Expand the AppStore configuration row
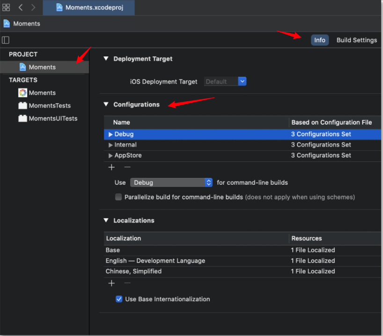The image size is (383, 336). [x=111, y=155]
